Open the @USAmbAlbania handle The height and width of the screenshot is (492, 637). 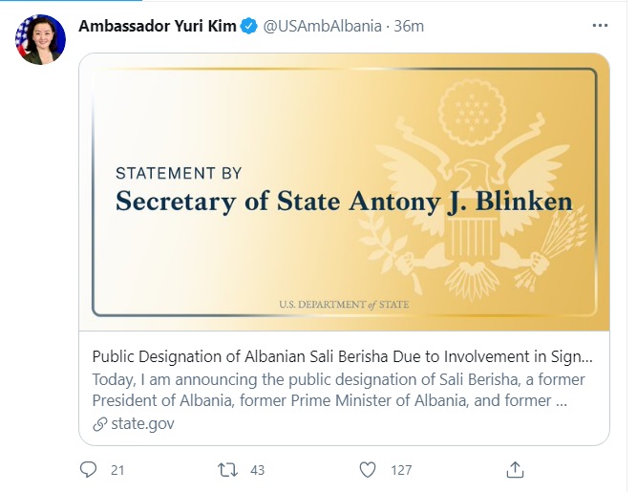click(320, 26)
